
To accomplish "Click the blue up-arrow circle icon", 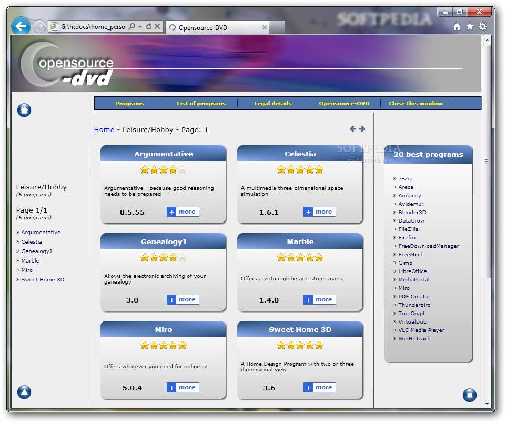I will coord(24,392).
